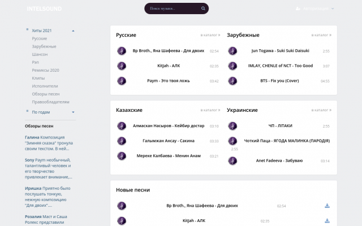This screenshot has width=362, height=226.
Task: Play KitJah - АЛК in Новые песни
Action: pyautogui.click(x=122, y=221)
